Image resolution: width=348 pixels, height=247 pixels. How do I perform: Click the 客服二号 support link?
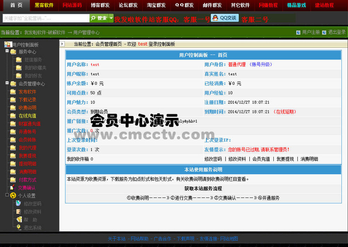[255, 20]
